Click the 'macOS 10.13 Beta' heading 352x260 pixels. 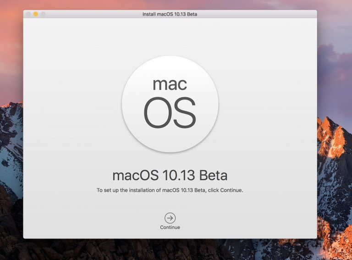click(170, 175)
